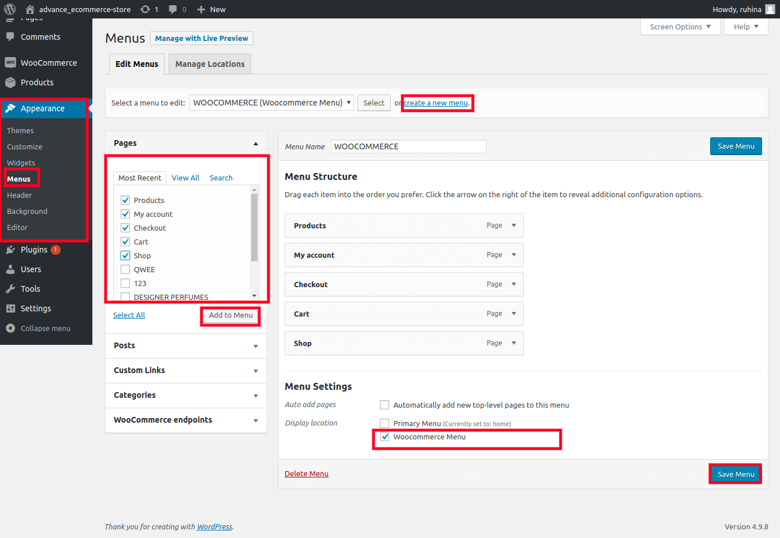
Task: Open the select a menu dropdown
Action: coord(271,103)
